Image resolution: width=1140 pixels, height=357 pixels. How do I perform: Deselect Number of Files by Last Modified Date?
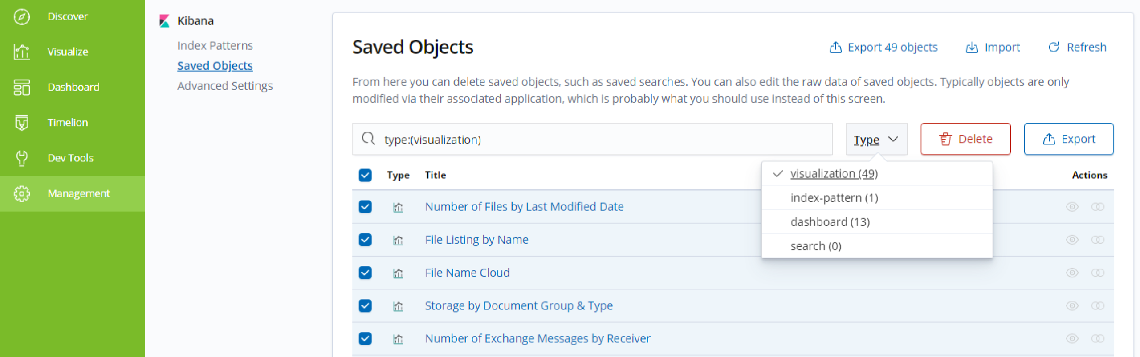(x=365, y=207)
